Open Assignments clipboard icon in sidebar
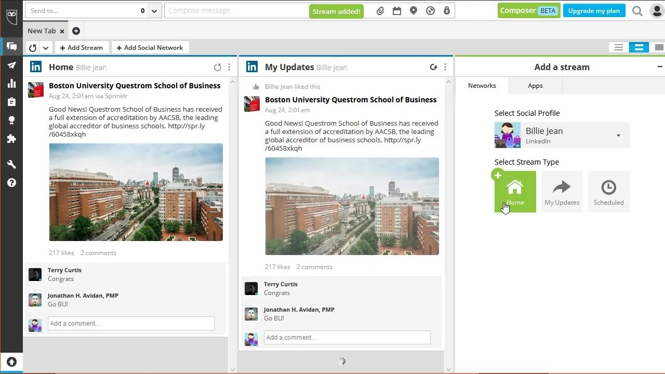Viewport: 665px width, 374px height. click(x=11, y=102)
